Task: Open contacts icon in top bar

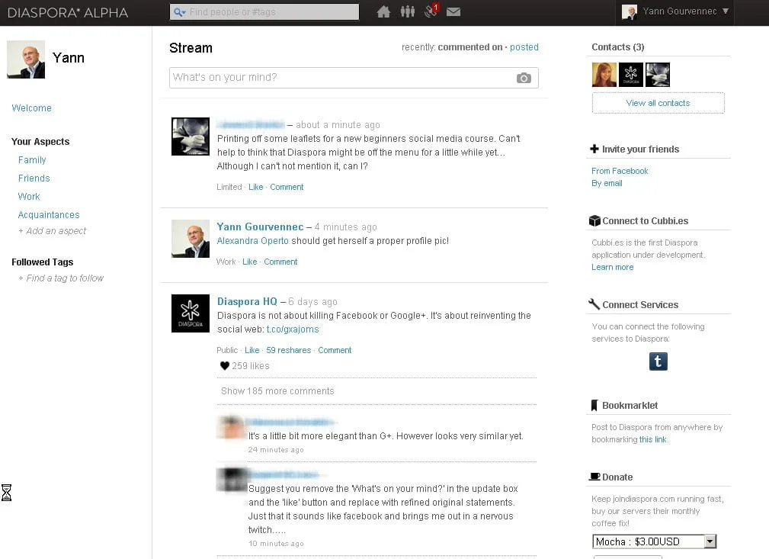Action: pyautogui.click(x=408, y=11)
